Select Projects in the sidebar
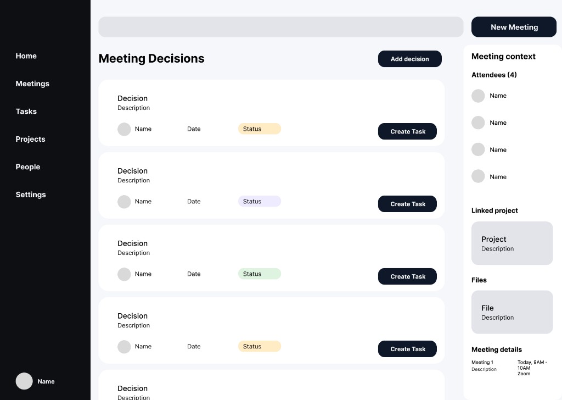Viewport: 562px width, 400px height. pos(30,139)
